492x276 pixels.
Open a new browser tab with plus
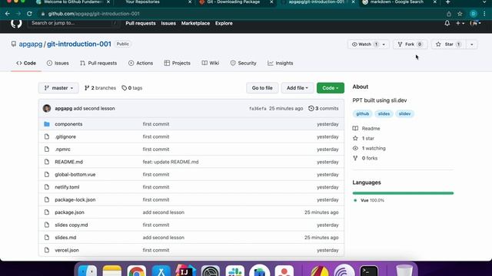(447, 2)
